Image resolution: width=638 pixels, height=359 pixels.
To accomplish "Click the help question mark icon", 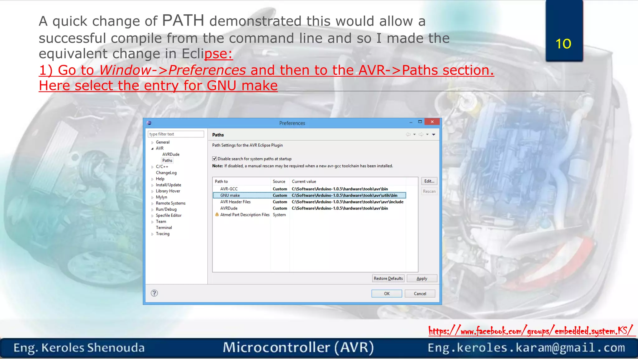I will pos(154,293).
